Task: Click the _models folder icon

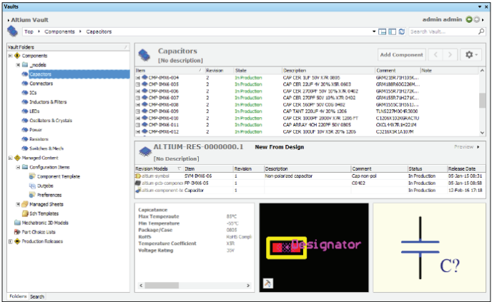Action: click(25, 65)
